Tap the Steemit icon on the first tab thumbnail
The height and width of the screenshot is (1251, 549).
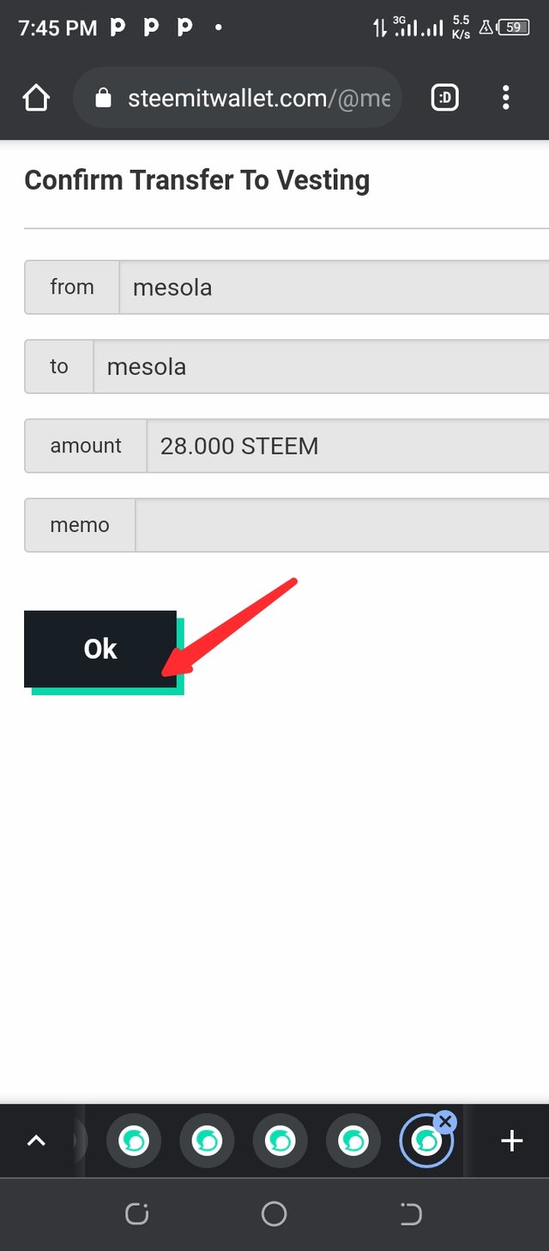coord(134,1140)
